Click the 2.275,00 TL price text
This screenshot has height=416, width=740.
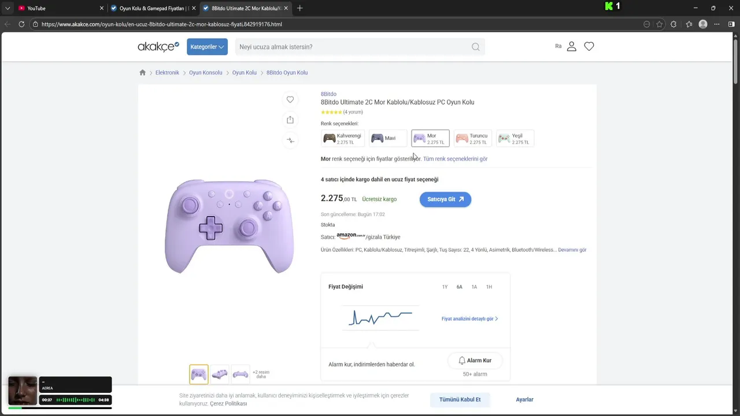339,198
